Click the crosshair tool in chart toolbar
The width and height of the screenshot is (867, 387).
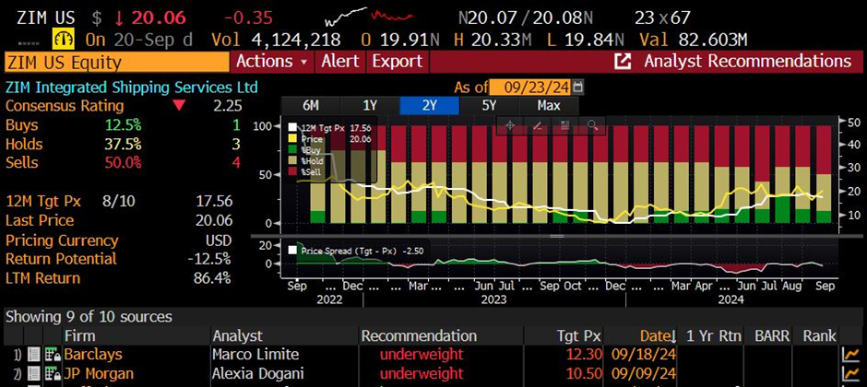pos(508,124)
